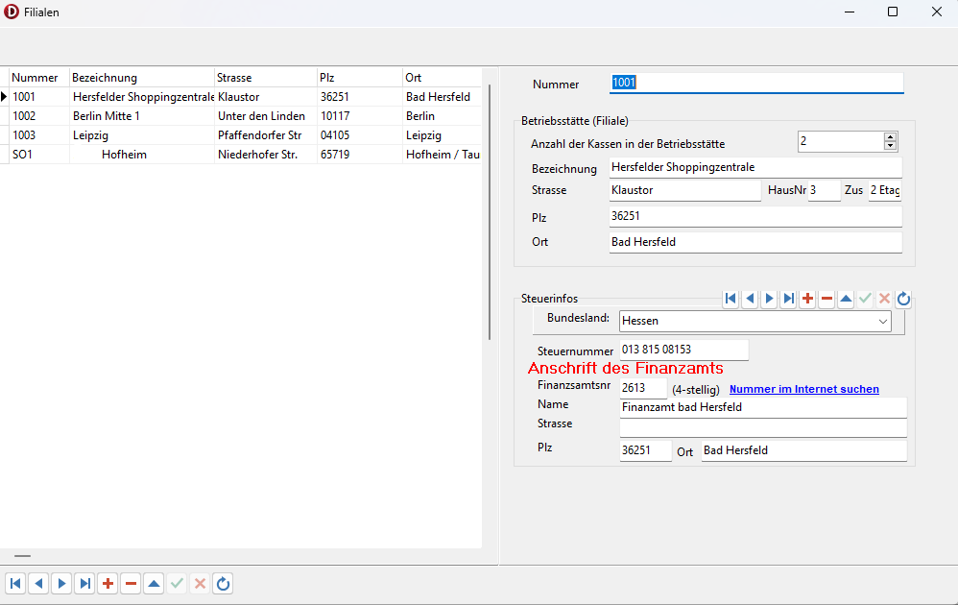The width and height of the screenshot is (958, 605).
Task: Click the Finanzamt Plz field
Action: click(645, 450)
